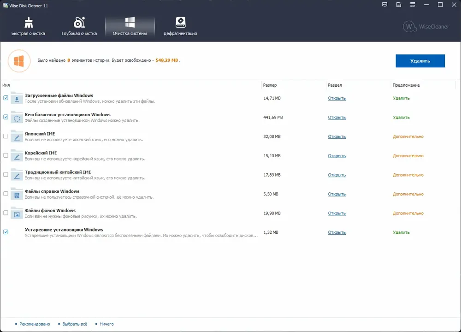The image size is (461, 332).
Task: Click the 441,69 MB size value
Action: (x=273, y=117)
